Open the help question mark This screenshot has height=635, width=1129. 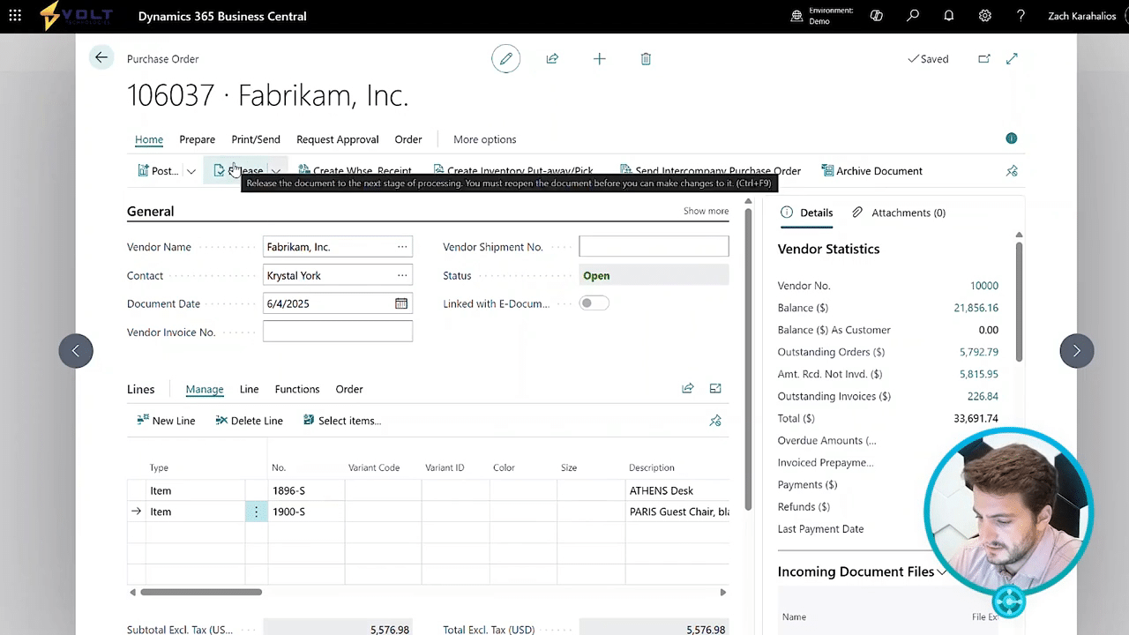pos(1021,16)
